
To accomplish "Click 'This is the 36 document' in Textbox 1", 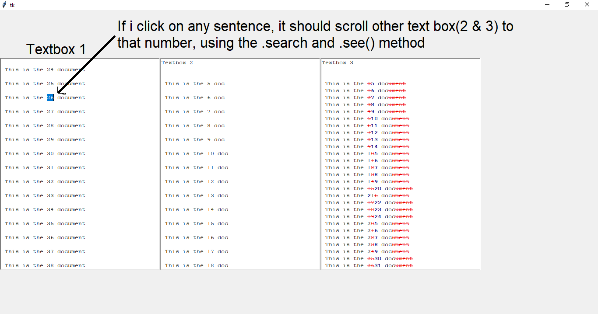I will [45, 237].
